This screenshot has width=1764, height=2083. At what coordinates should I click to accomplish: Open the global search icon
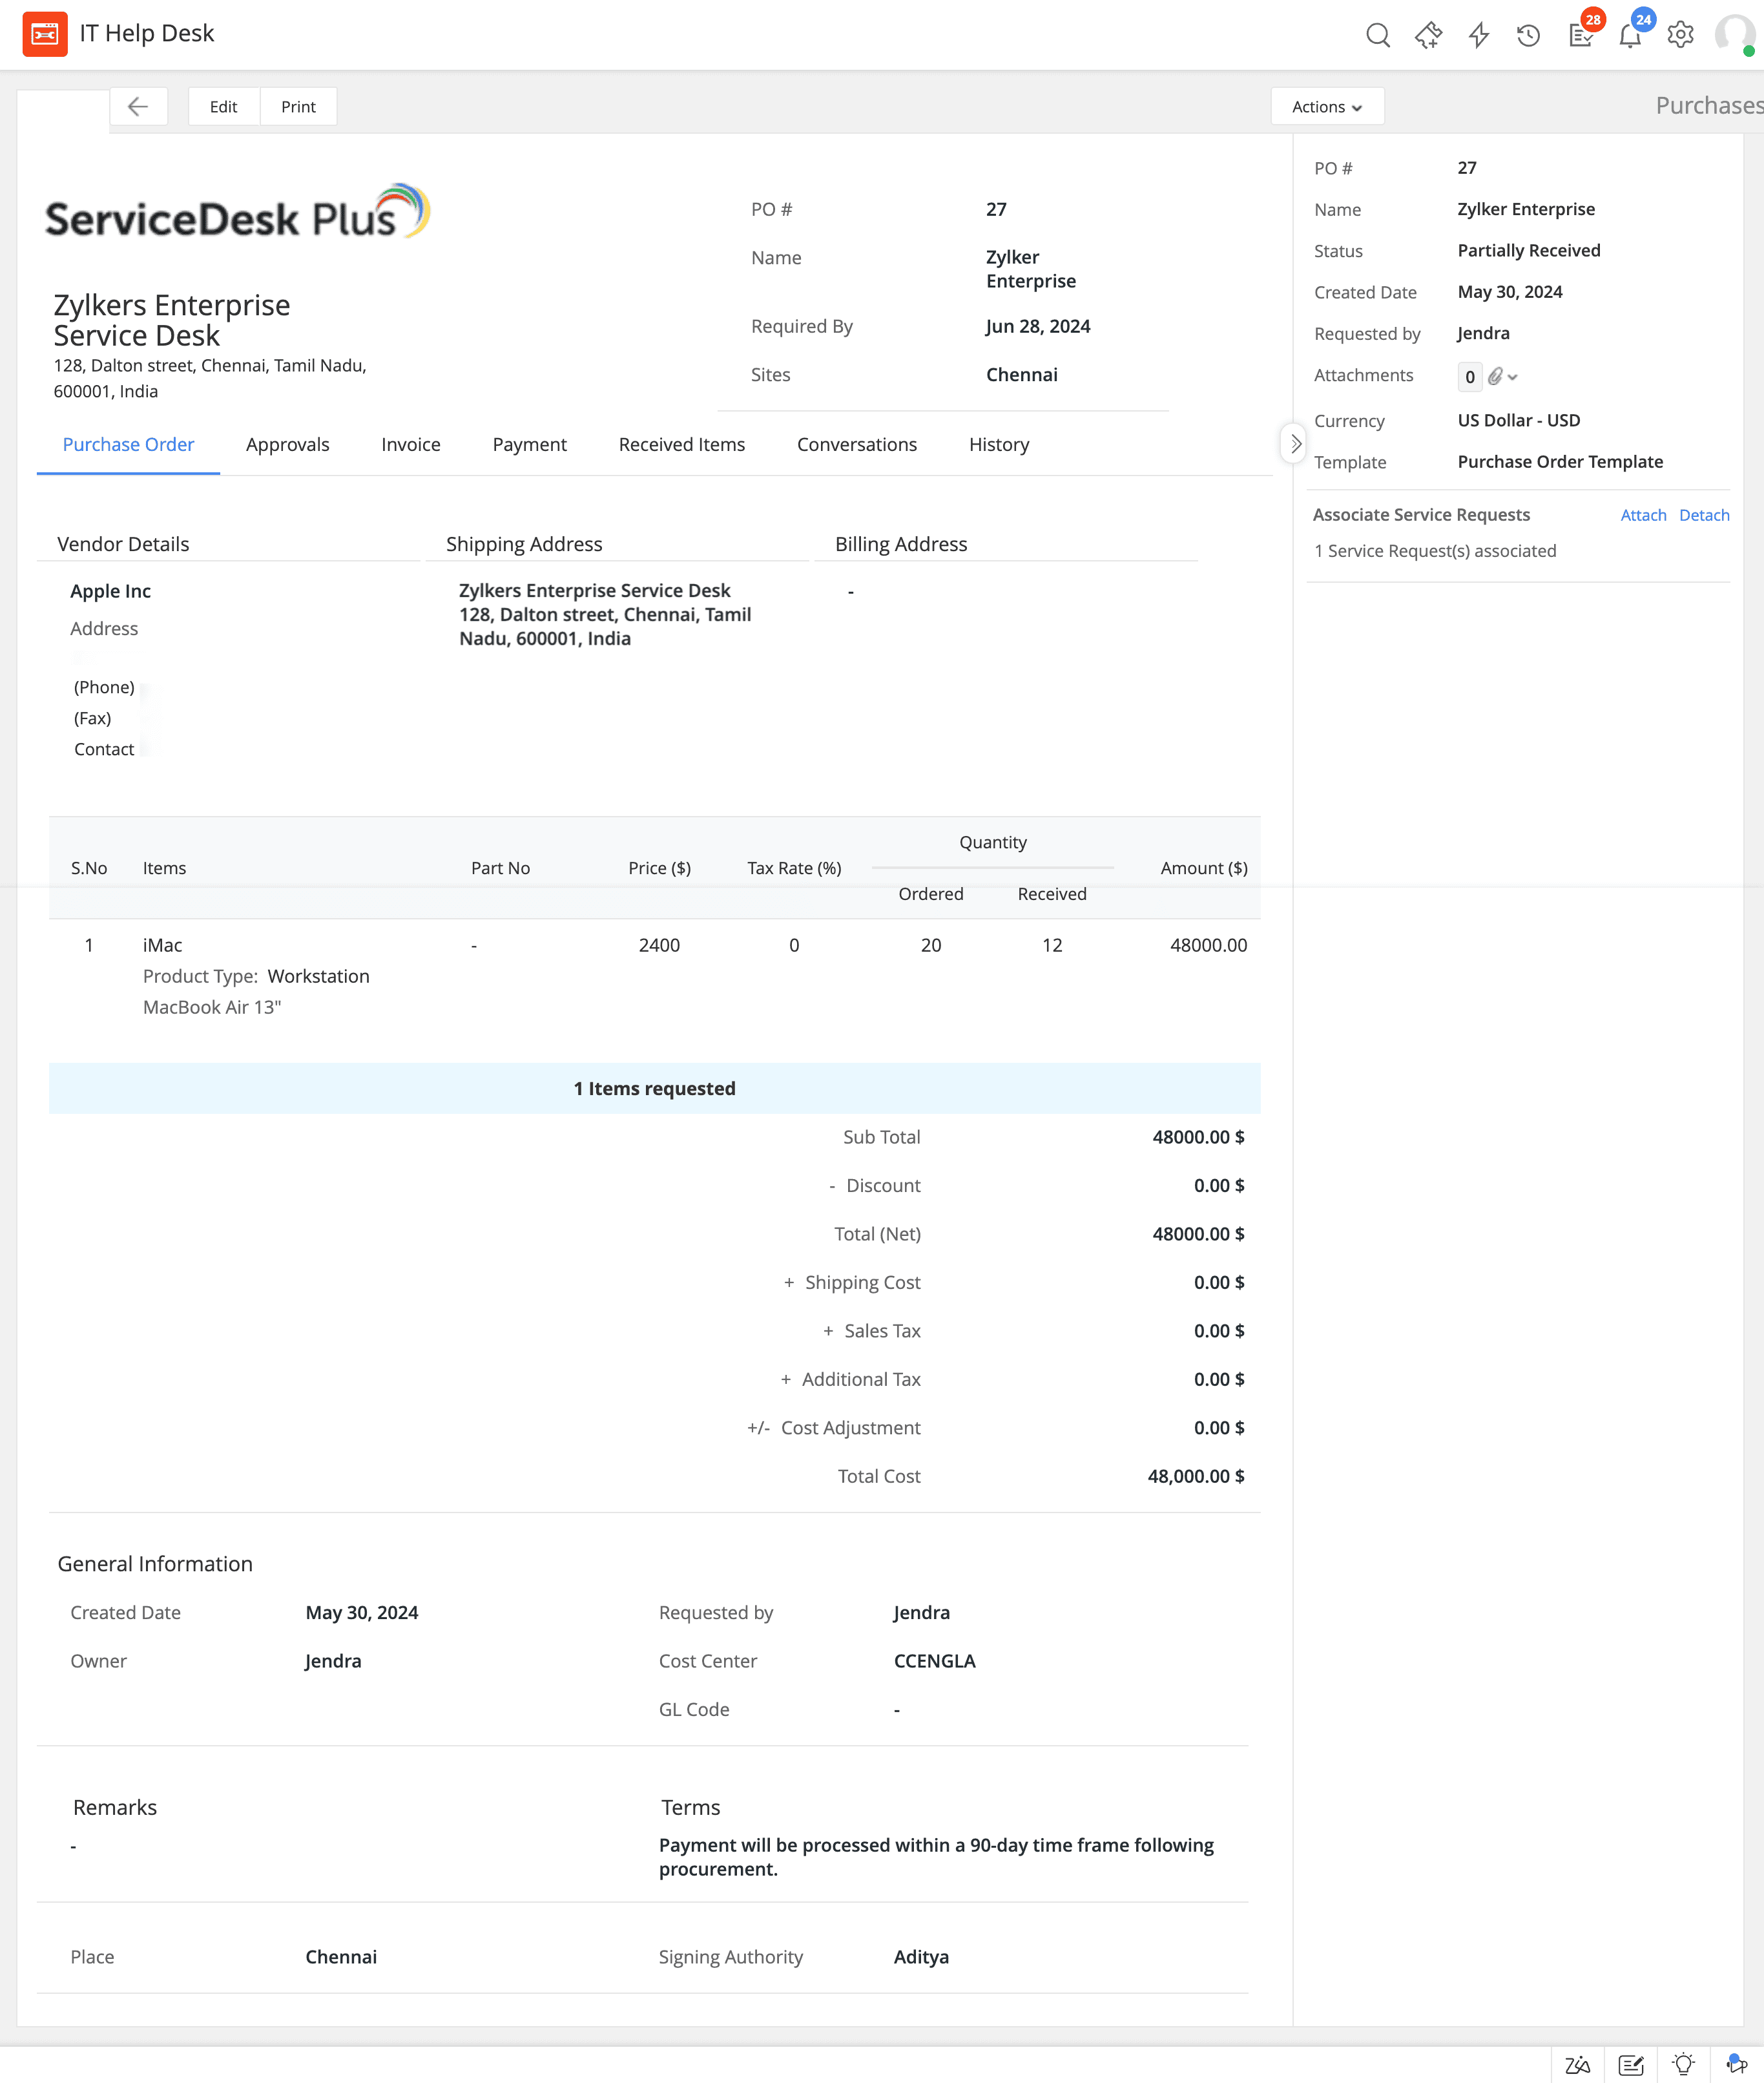pos(1377,36)
